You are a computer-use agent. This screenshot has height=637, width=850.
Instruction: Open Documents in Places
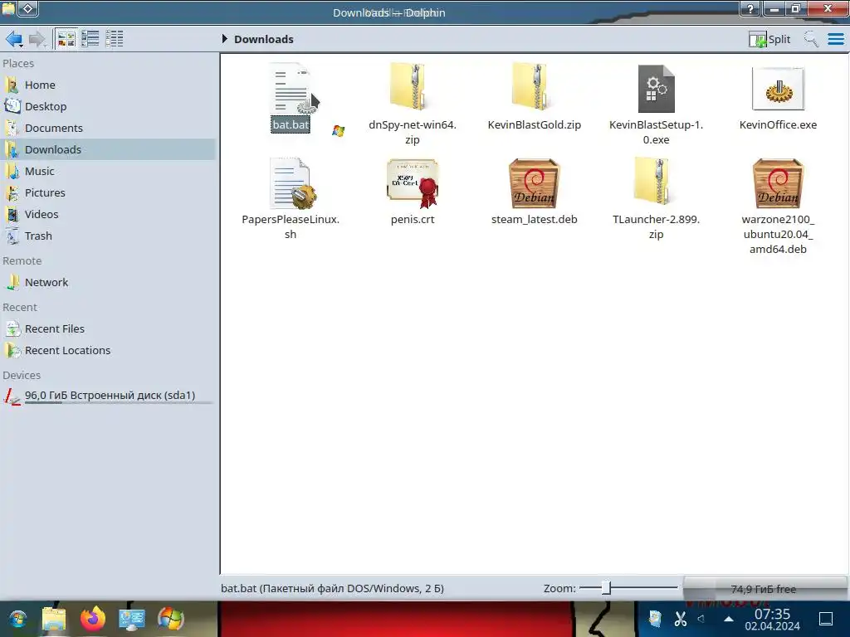tap(109, 129)
